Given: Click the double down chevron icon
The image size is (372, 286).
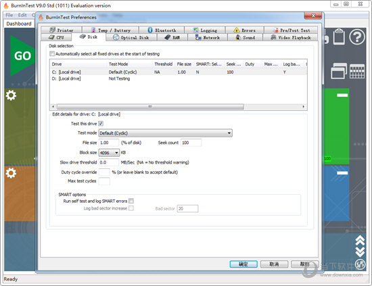Looking at the screenshot, I should [x=360, y=252].
